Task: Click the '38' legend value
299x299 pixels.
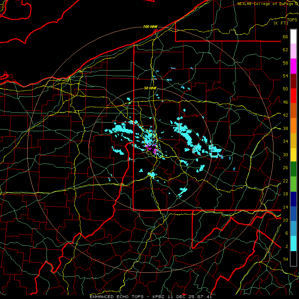Action: (285, 128)
